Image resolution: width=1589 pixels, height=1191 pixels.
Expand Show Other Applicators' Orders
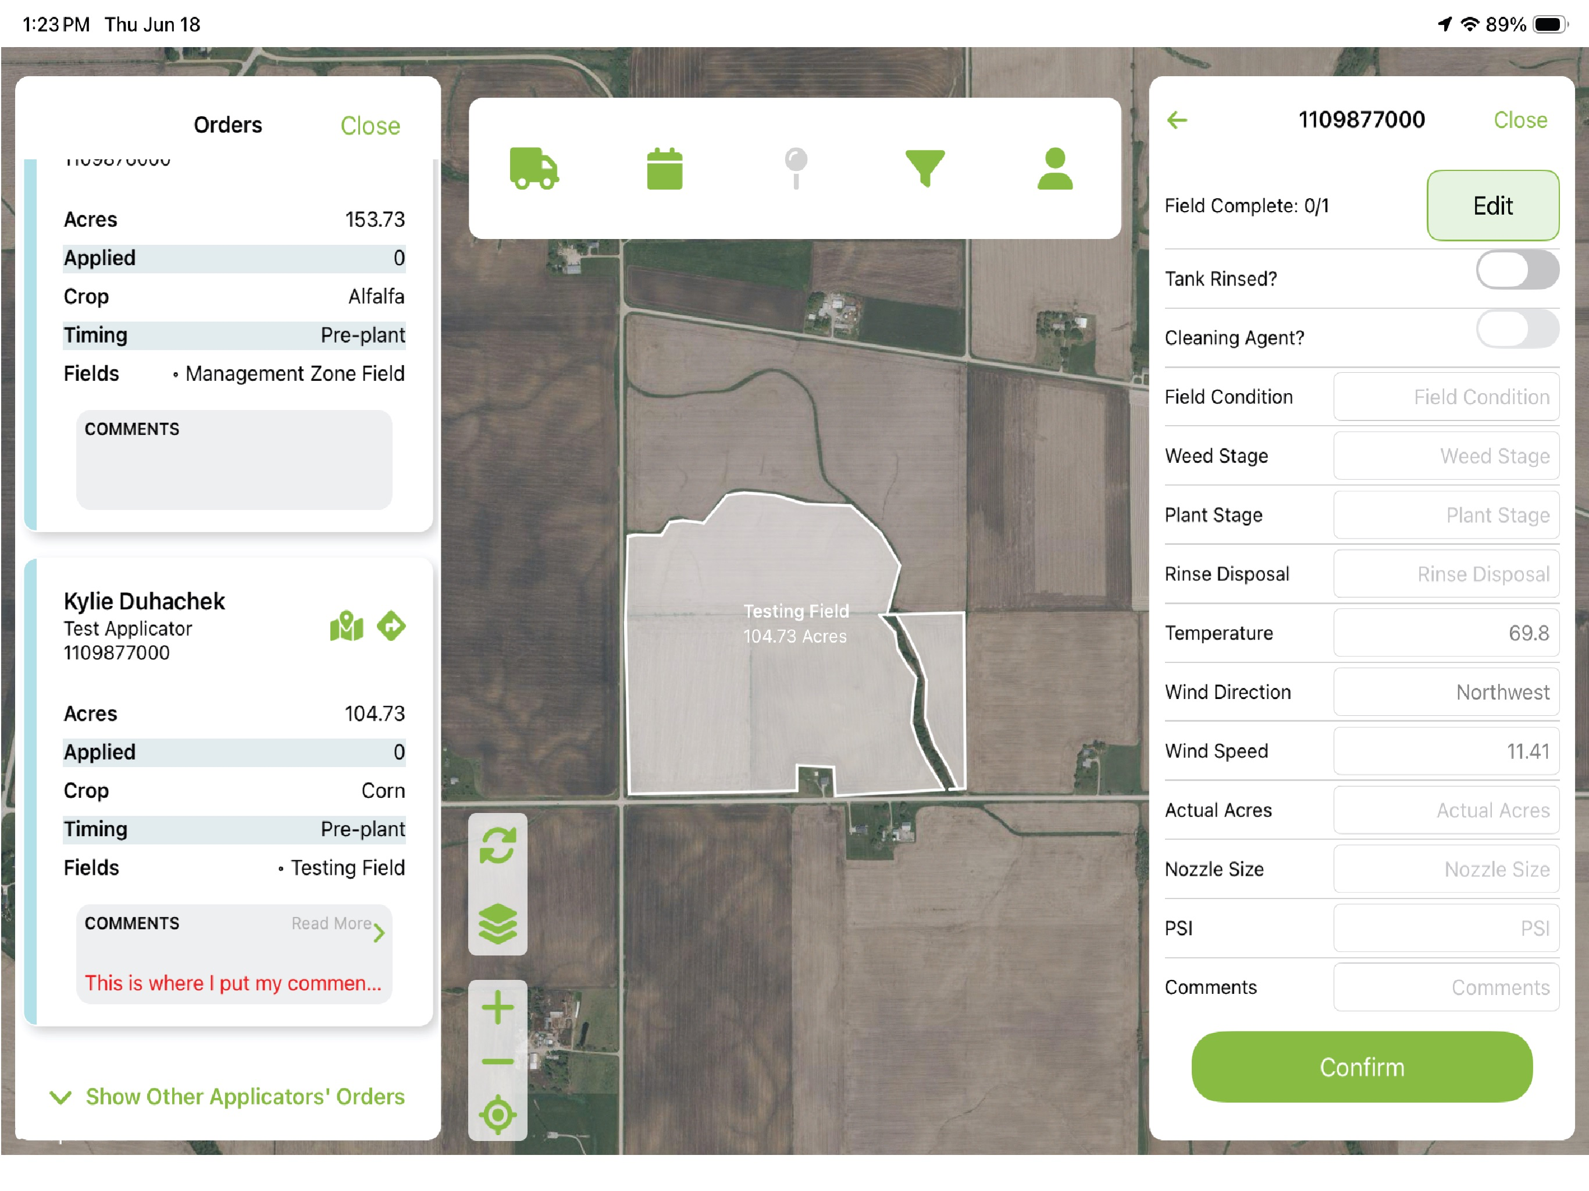coord(227,1097)
